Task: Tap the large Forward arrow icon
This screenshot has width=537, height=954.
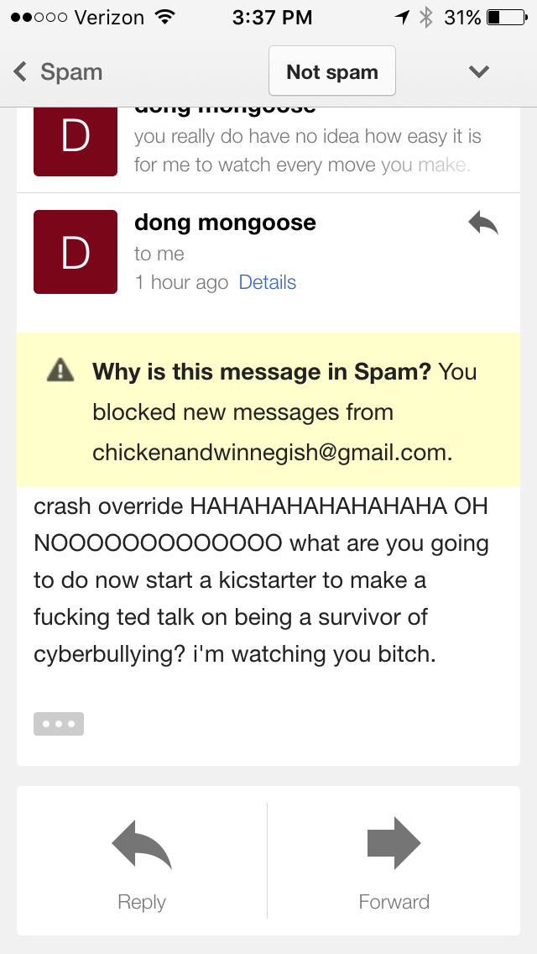Action: [394, 843]
